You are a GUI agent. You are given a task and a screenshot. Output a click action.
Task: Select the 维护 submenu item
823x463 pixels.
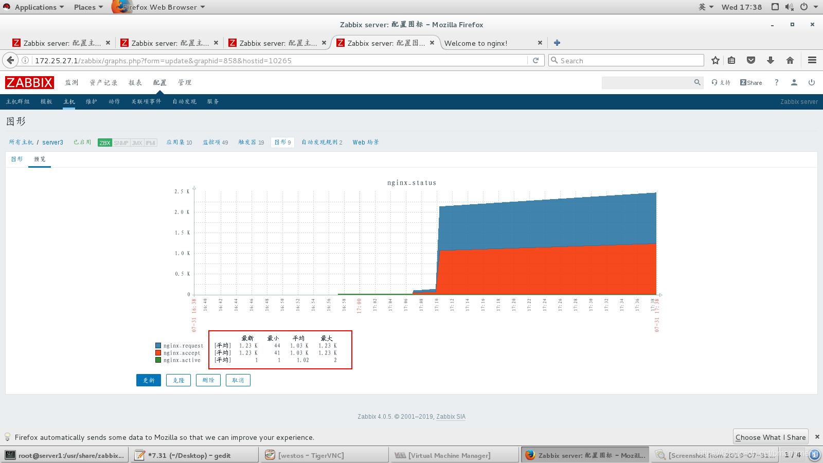pyautogui.click(x=92, y=101)
